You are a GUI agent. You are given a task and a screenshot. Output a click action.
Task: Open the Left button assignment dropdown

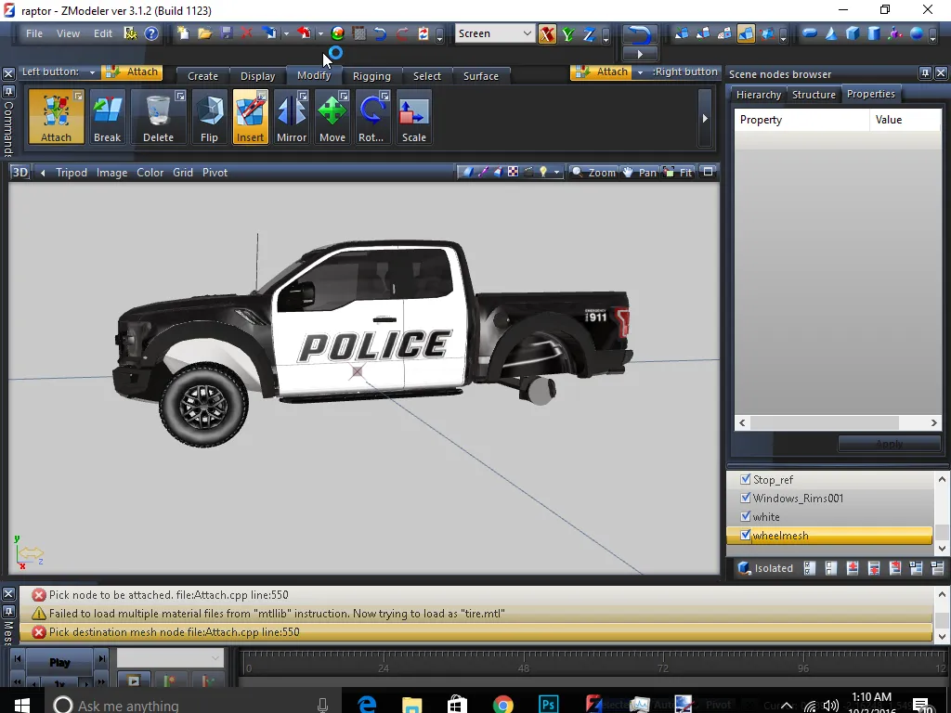coord(92,72)
